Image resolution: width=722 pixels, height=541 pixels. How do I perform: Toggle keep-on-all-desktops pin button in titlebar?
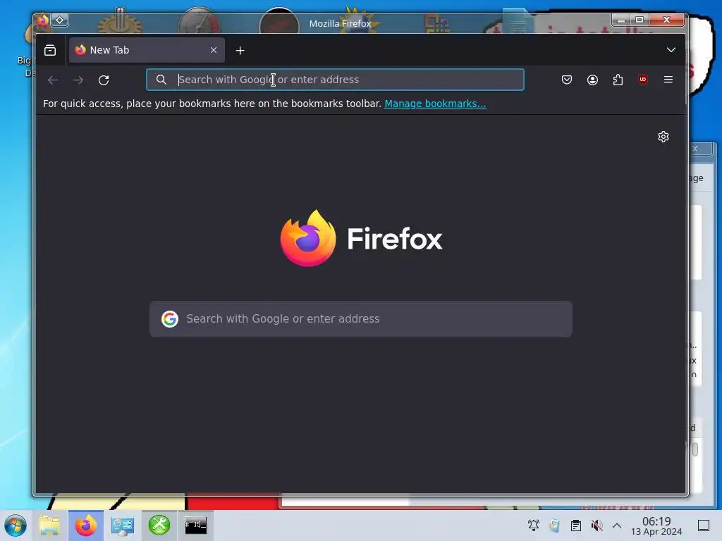click(60, 20)
